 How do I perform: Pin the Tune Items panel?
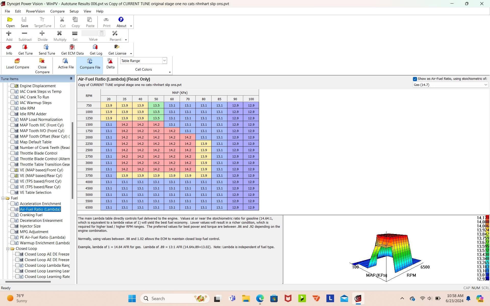(x=71, y=79)
